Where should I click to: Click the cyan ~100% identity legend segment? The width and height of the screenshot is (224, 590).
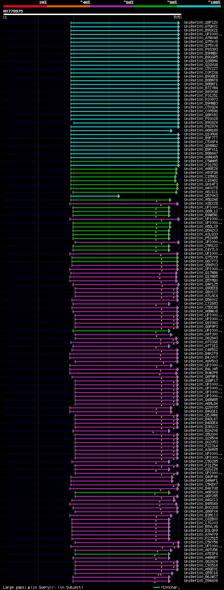click(x=199, y=6)
